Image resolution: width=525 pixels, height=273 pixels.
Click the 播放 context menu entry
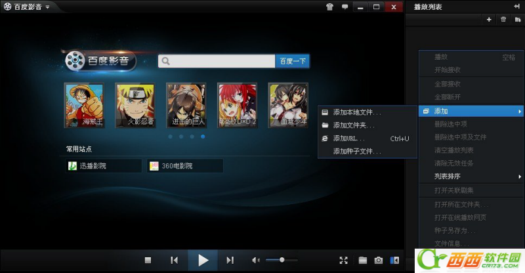click(471, 57)
